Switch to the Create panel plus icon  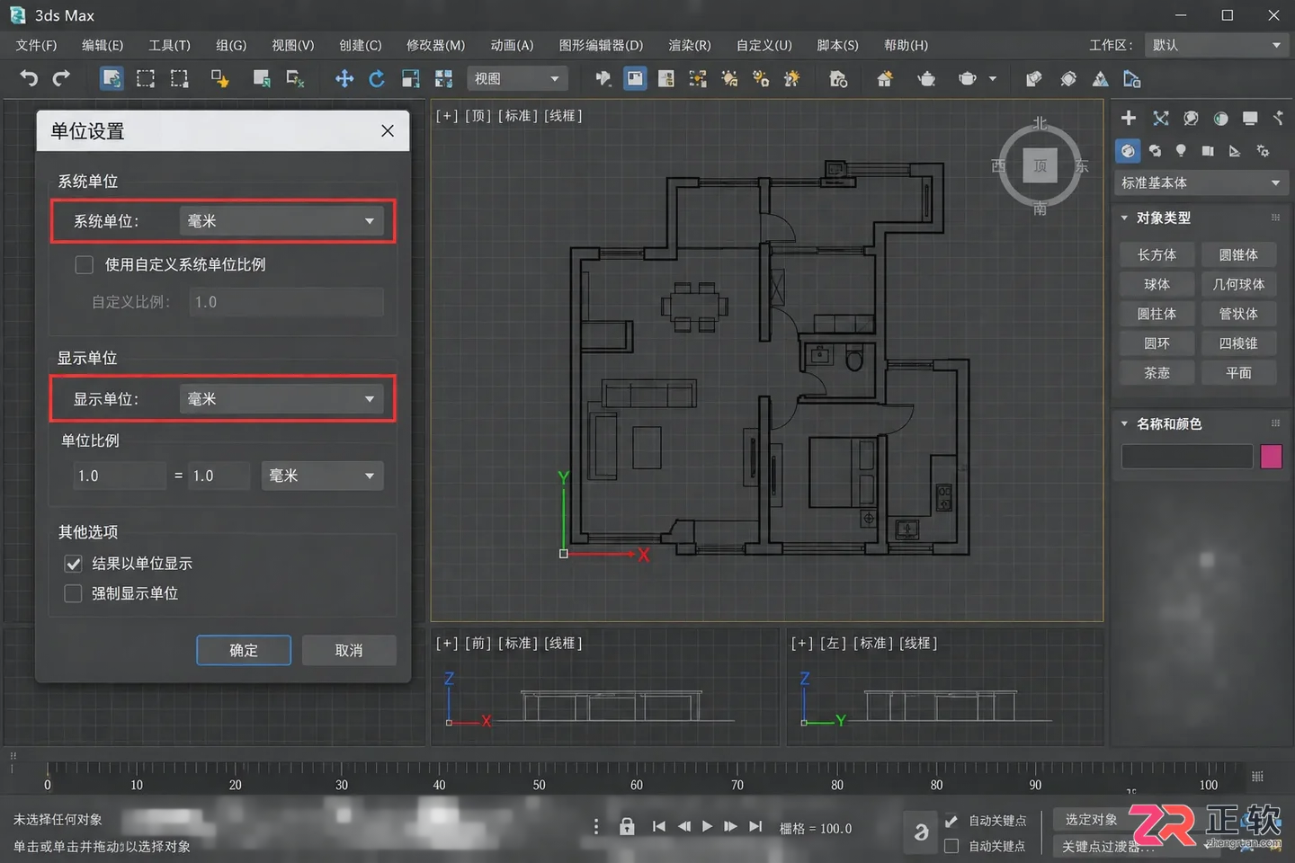1129,118
